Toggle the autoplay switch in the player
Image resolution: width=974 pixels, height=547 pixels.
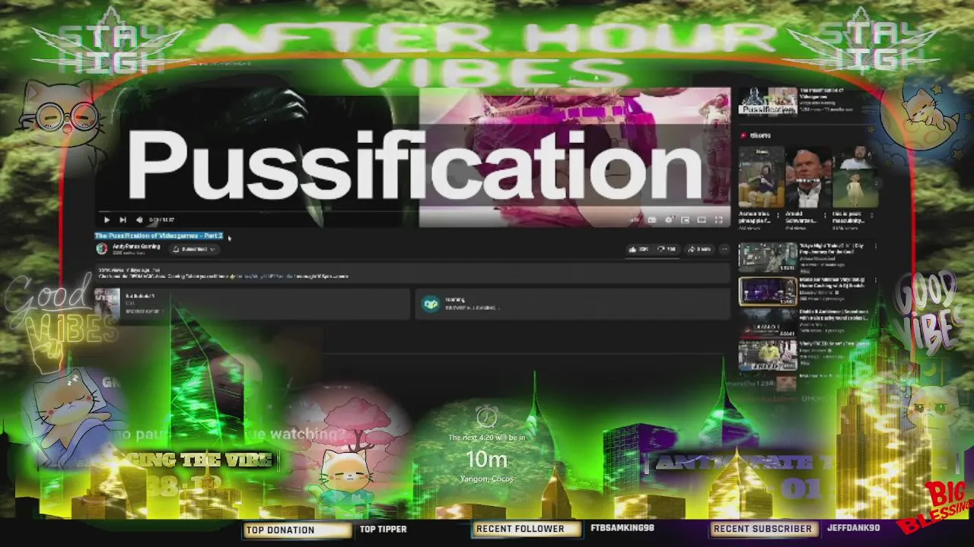coord(635,220)
